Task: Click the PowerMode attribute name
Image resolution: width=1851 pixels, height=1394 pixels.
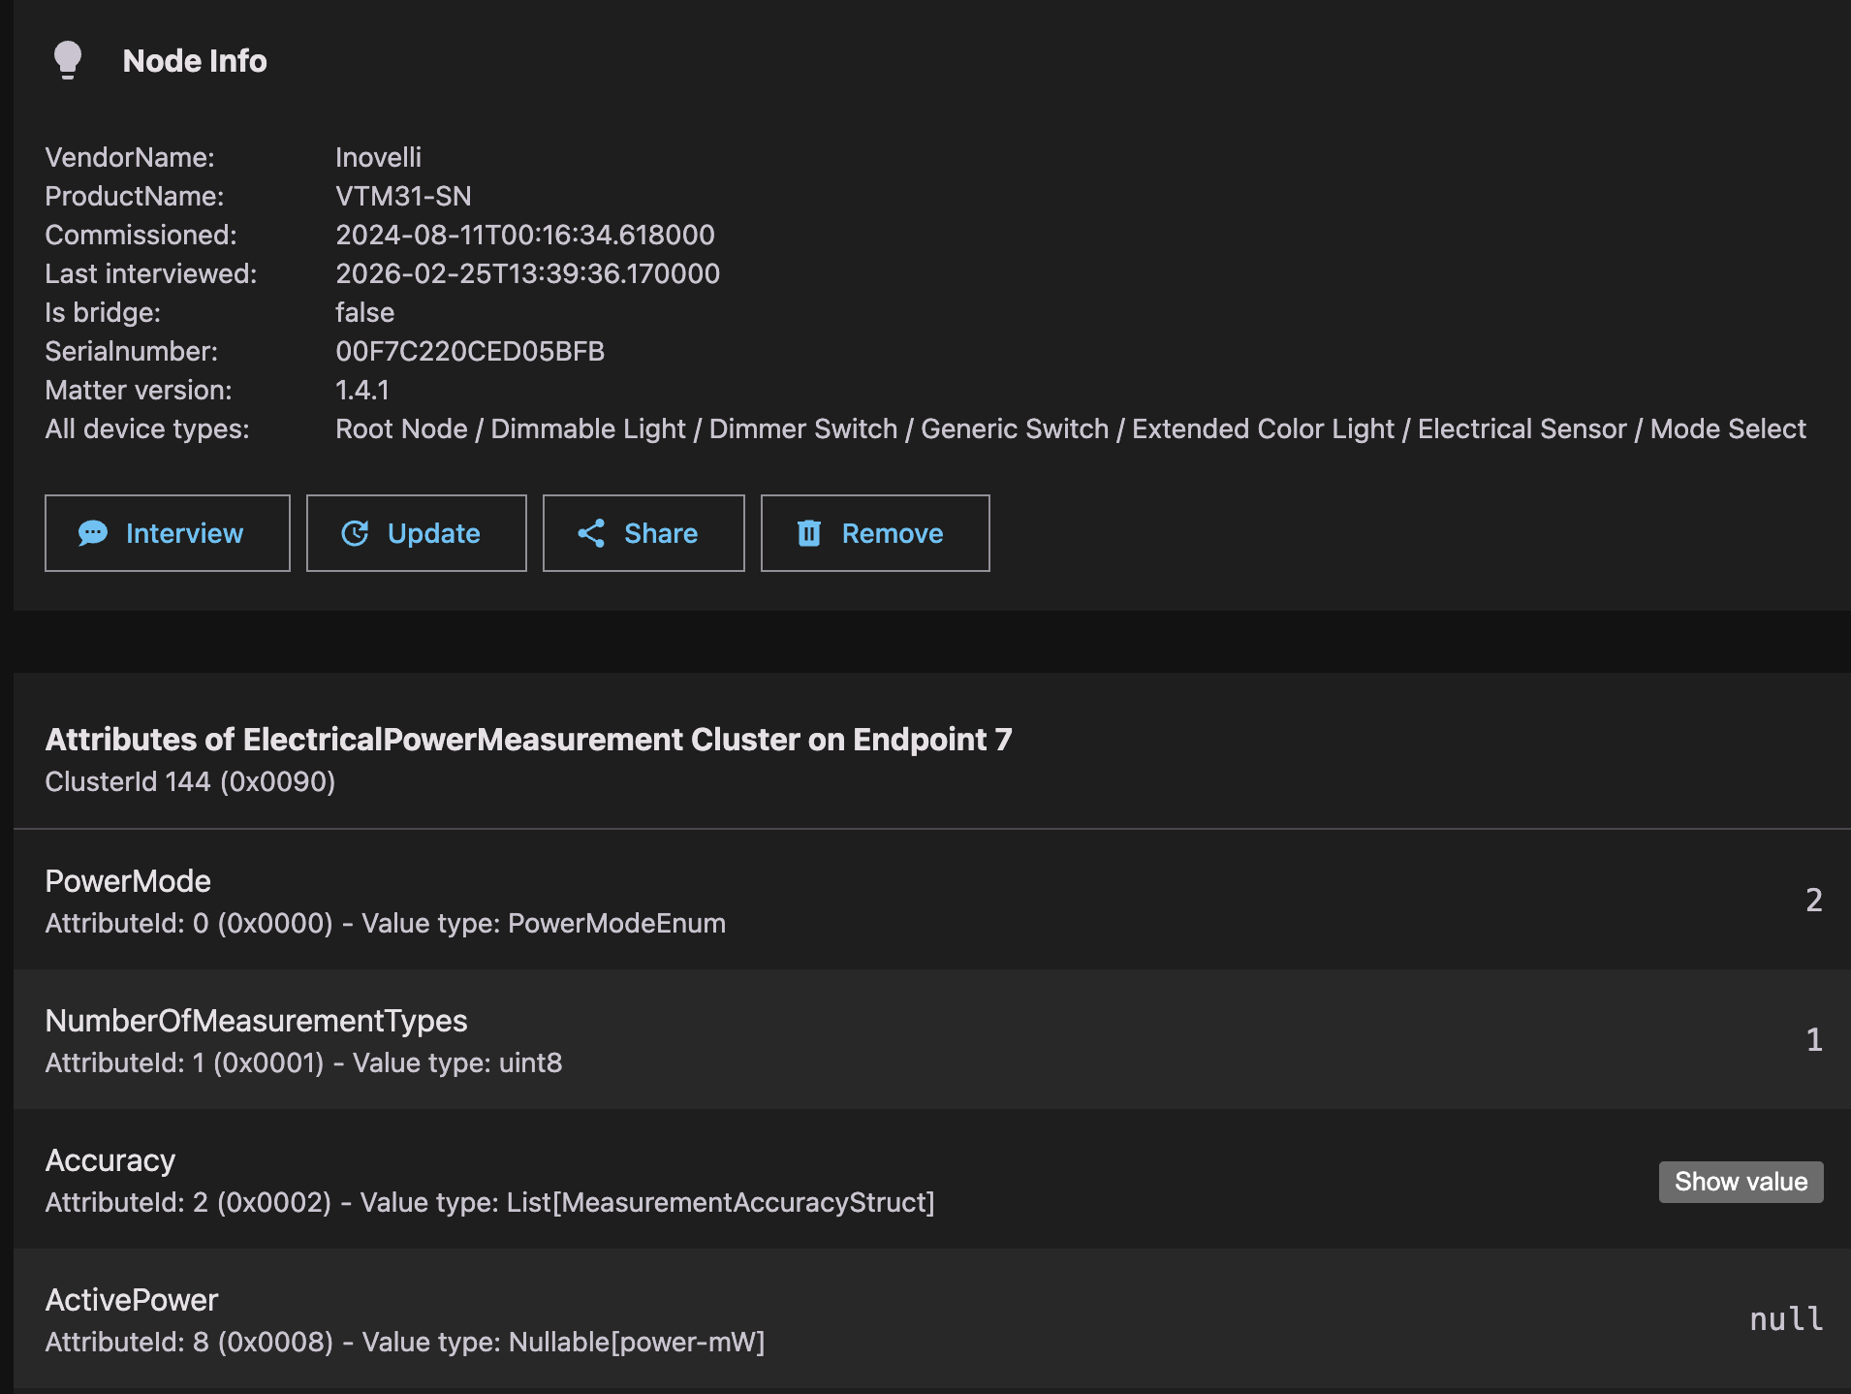Action: coord(128,881)
